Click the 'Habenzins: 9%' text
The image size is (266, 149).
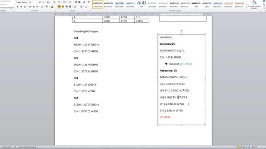click(x=168, y=71)
